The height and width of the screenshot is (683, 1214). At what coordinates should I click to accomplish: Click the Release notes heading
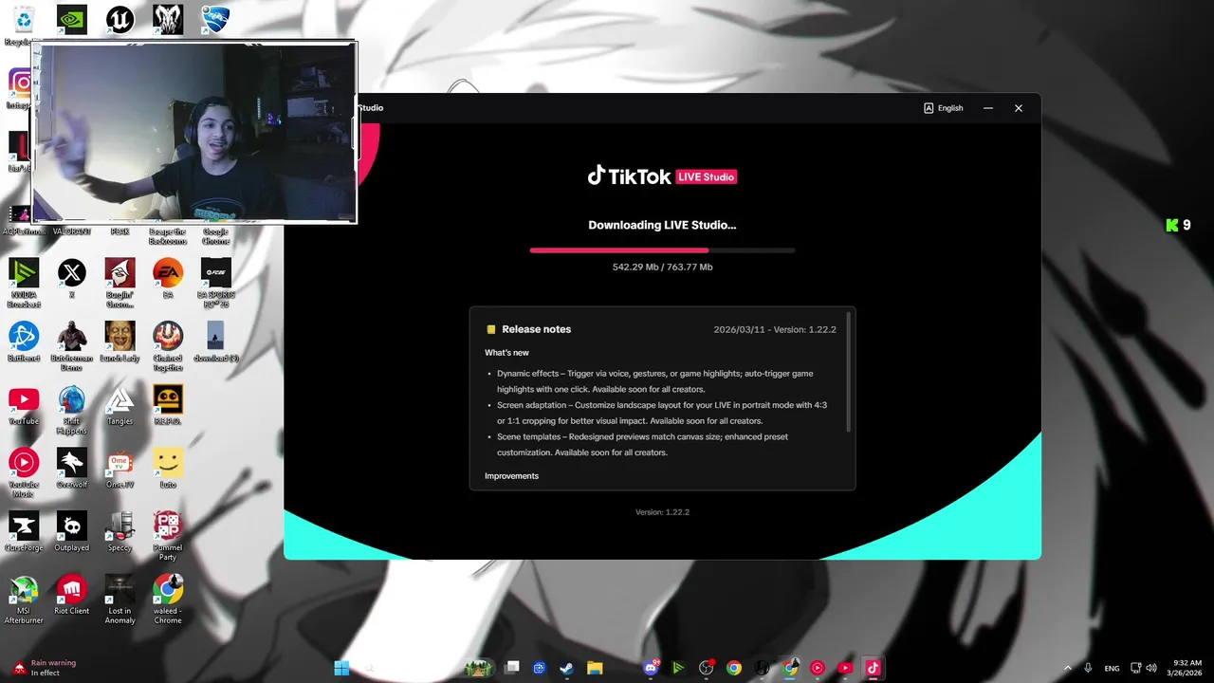(537, 329)
